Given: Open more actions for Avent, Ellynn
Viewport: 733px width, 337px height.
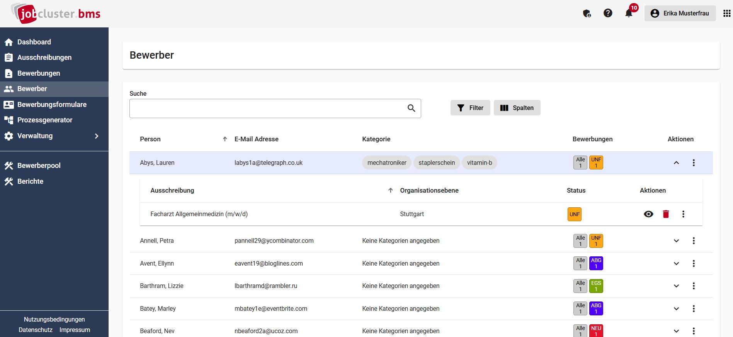Looking at the screenshot, I should (694, 263).
